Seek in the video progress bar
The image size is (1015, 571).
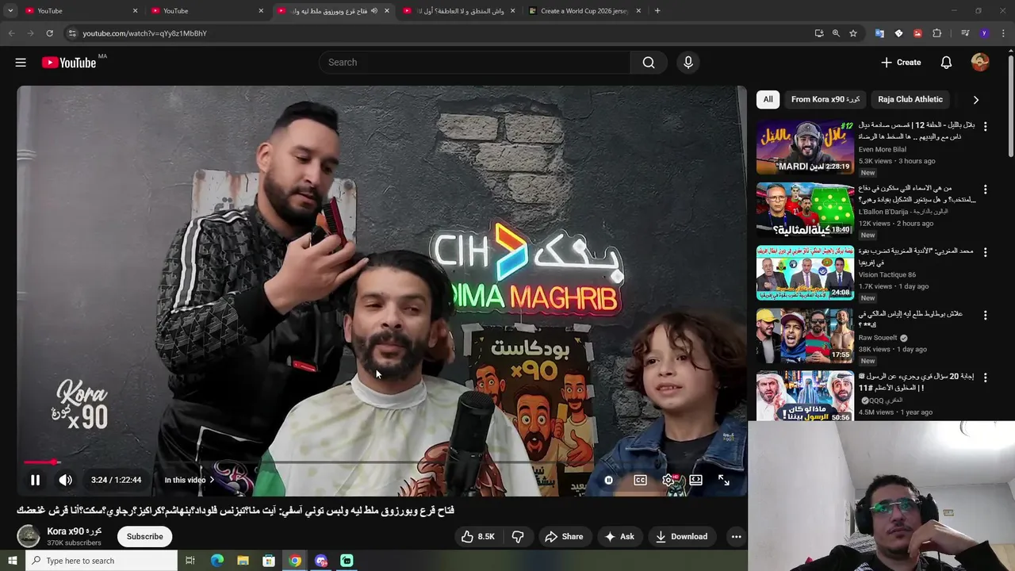(x=382, y=462)
